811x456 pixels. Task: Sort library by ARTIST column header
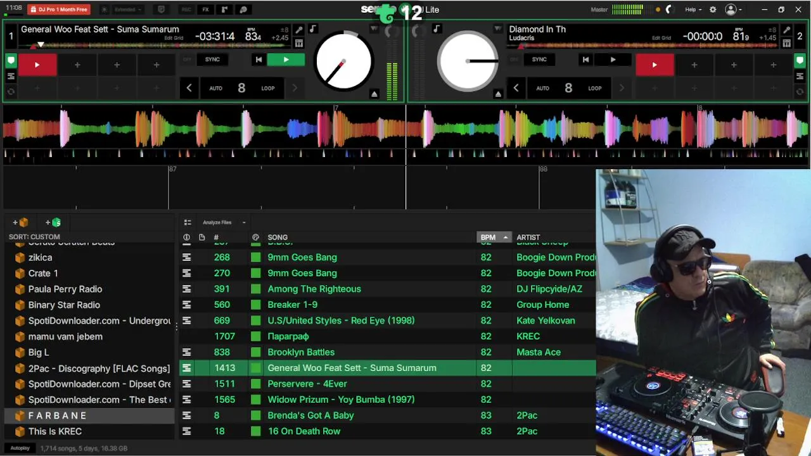point(528,237)
